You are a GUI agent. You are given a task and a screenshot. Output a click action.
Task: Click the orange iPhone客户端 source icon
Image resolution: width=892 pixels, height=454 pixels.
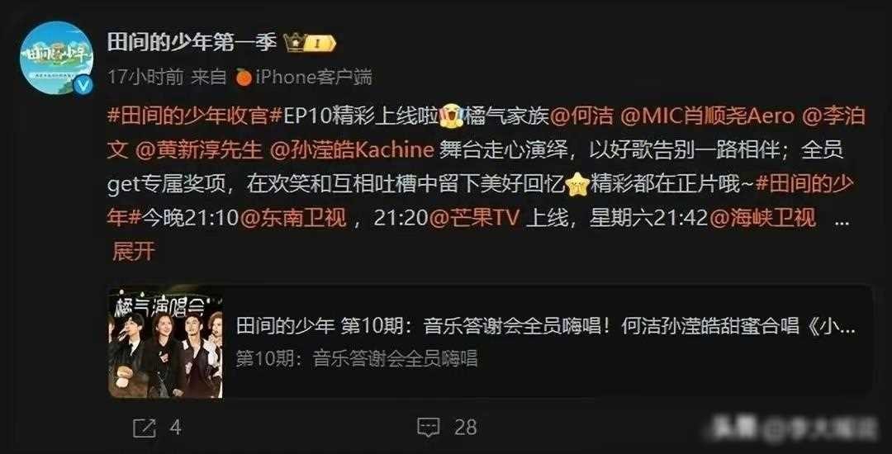coord(244,77)
